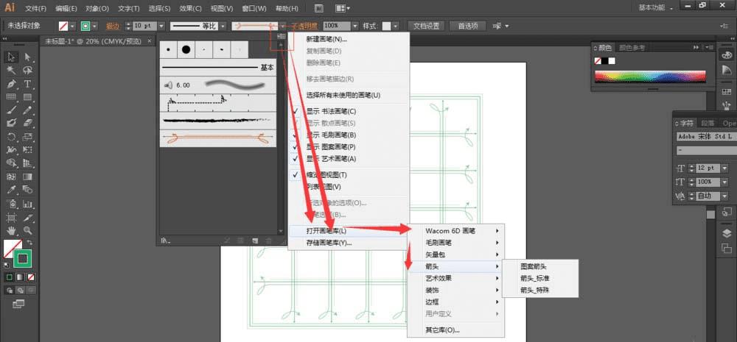Image resolution: width=737 pixels, height=342 pixels.
Task: Open the font size 12 pt dropdown
Action: 724,168
